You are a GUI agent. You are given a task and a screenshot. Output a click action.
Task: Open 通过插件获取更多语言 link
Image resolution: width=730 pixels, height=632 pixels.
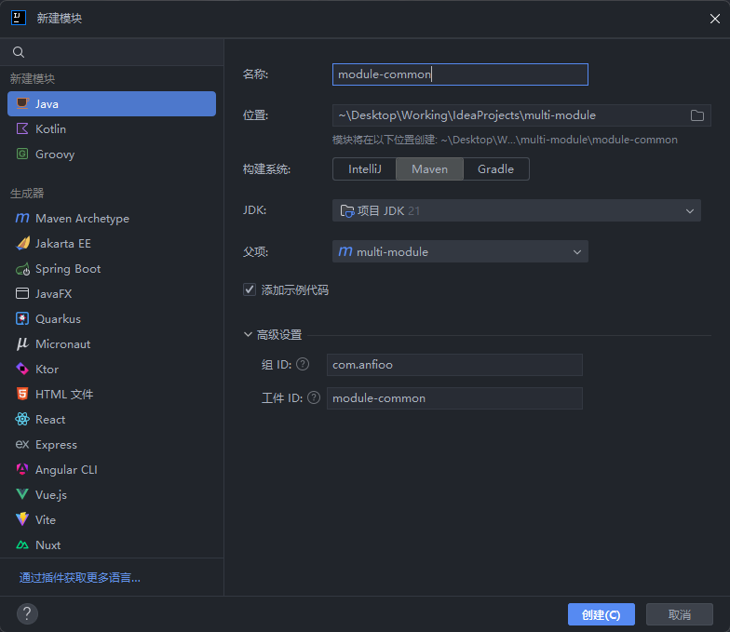(x=80, y=578)
